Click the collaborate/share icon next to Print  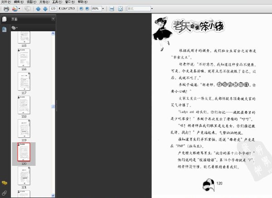pyautogui.click(x=15, y=9)
